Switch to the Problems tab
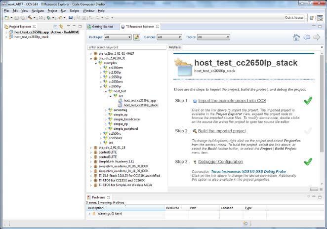 98,197
